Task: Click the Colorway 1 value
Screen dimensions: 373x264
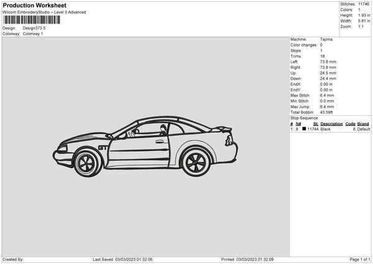Action: [x=33, y=34]
